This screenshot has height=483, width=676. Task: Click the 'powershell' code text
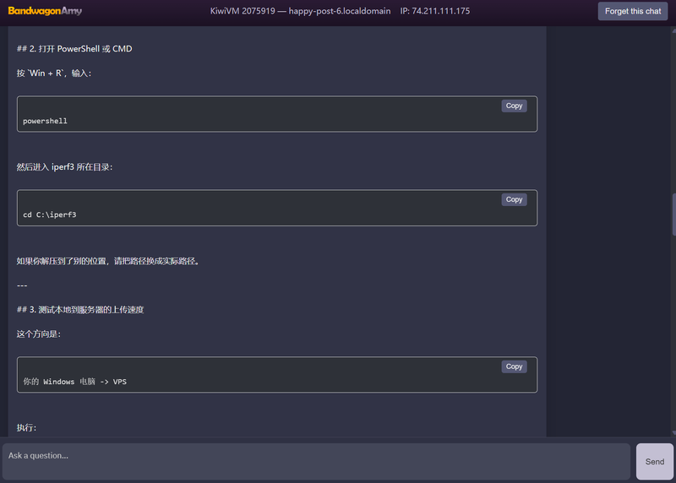click(45, 121)
